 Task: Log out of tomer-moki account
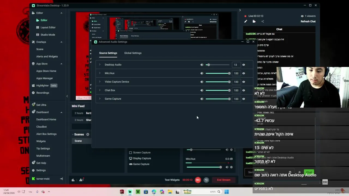pos(61,179)
